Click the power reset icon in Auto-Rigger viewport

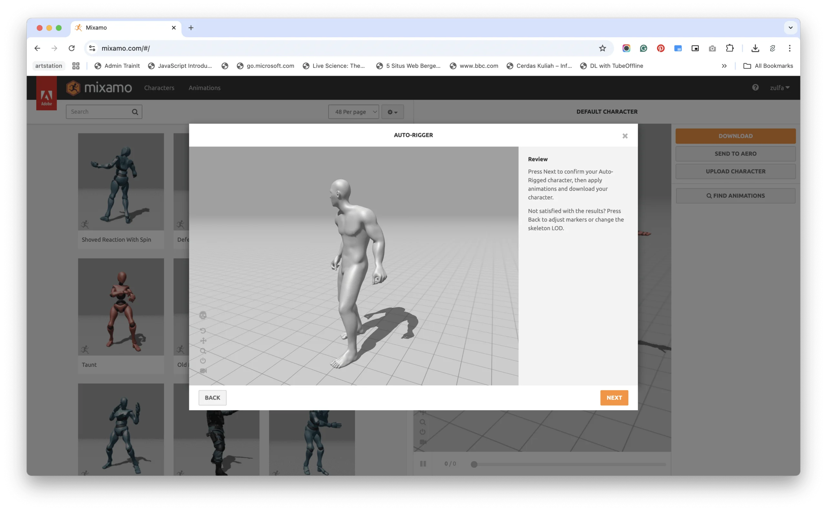coord(203,360)
